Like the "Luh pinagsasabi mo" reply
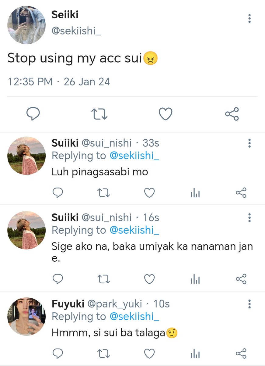Image resolution: width=265 pixels, height=366 pixels. click(x=149, y=193)
